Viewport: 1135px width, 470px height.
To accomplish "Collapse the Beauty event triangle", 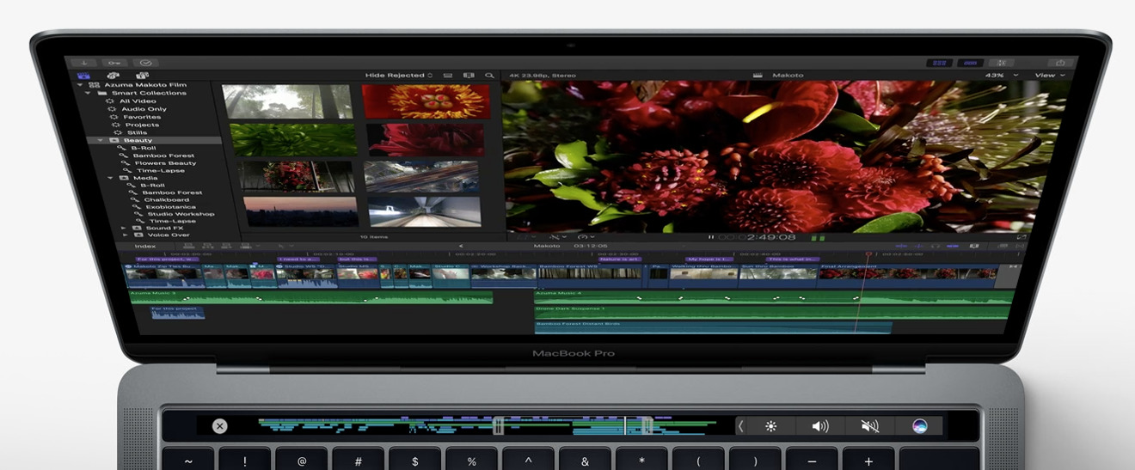I will click(101, 140).
